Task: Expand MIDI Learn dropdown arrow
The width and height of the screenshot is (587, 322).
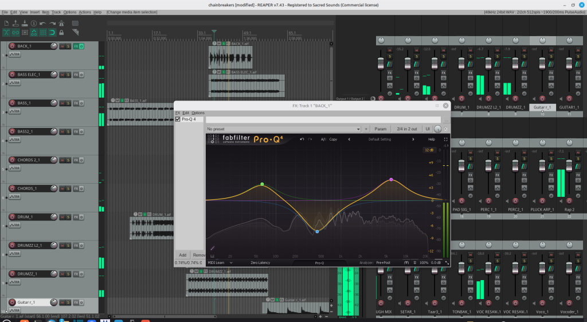Action: click(231, 263)
